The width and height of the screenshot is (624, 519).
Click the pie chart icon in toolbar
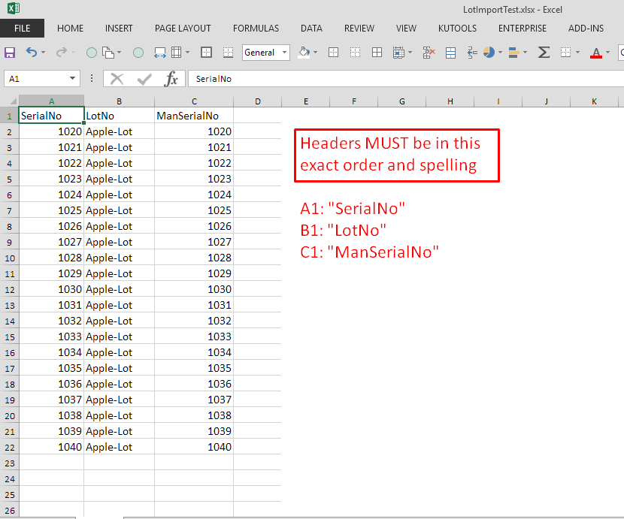tap(489, 53)
